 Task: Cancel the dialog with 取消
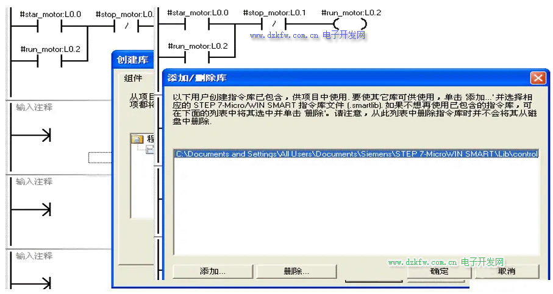(x=506, y=271)
